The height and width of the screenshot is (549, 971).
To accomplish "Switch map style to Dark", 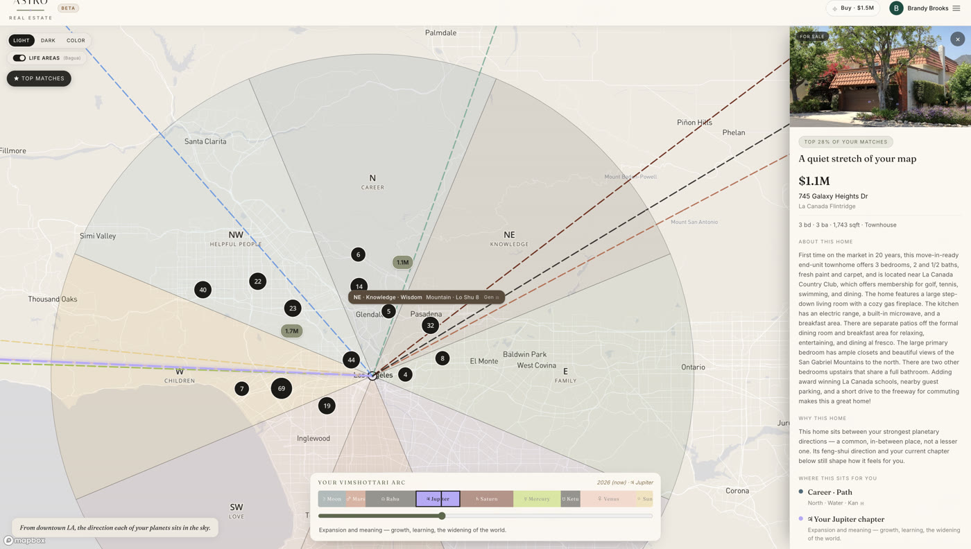I will (48, 40).
